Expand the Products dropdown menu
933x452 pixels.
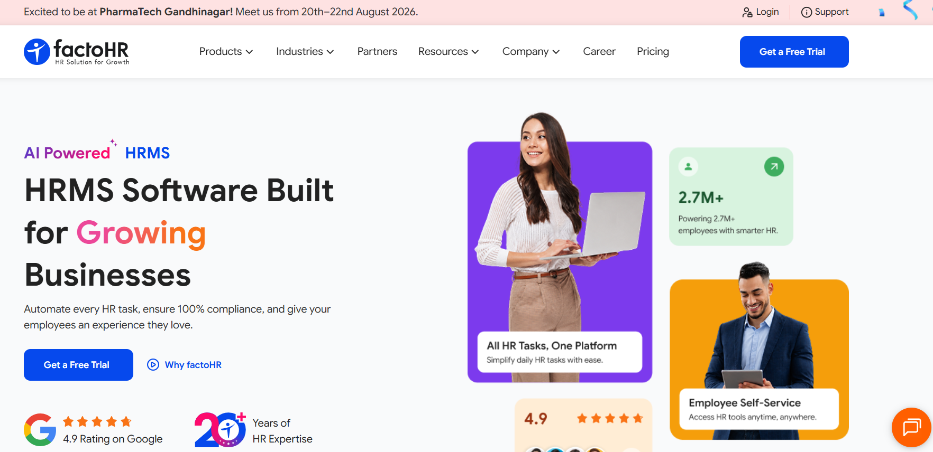pyautogui.click(x=226, y=52)
